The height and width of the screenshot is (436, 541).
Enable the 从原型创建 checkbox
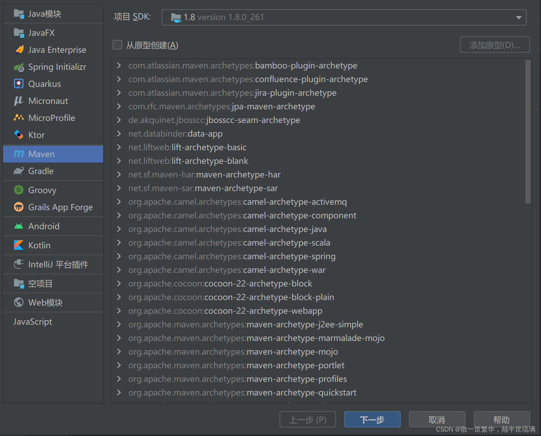117,45
